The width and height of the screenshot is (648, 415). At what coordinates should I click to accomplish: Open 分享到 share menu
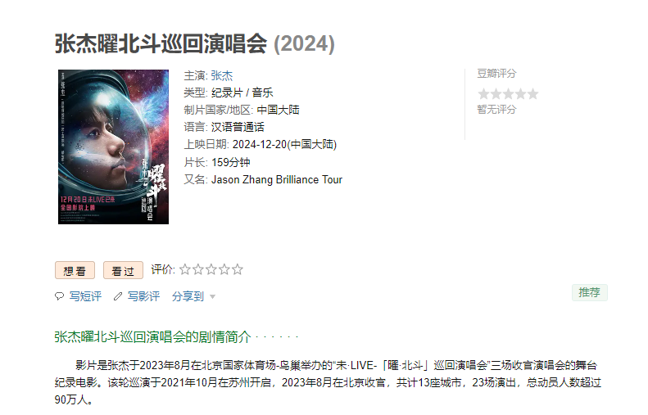188,296
